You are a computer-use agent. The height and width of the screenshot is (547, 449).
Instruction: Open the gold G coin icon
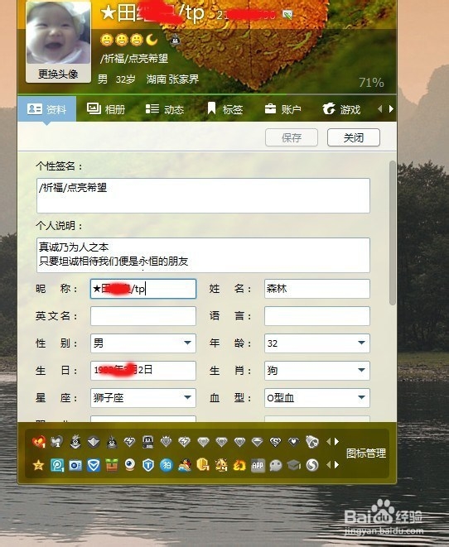203,465
